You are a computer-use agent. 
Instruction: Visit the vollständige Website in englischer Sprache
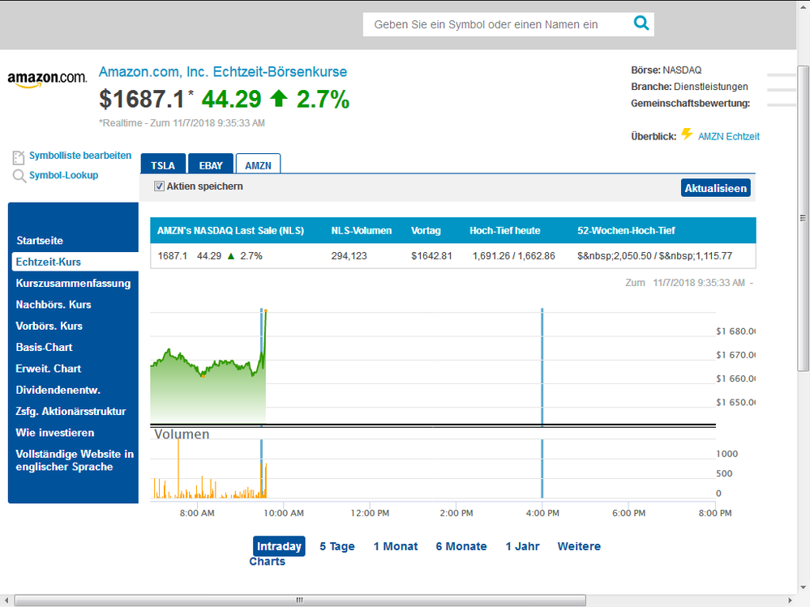point(74,460)
